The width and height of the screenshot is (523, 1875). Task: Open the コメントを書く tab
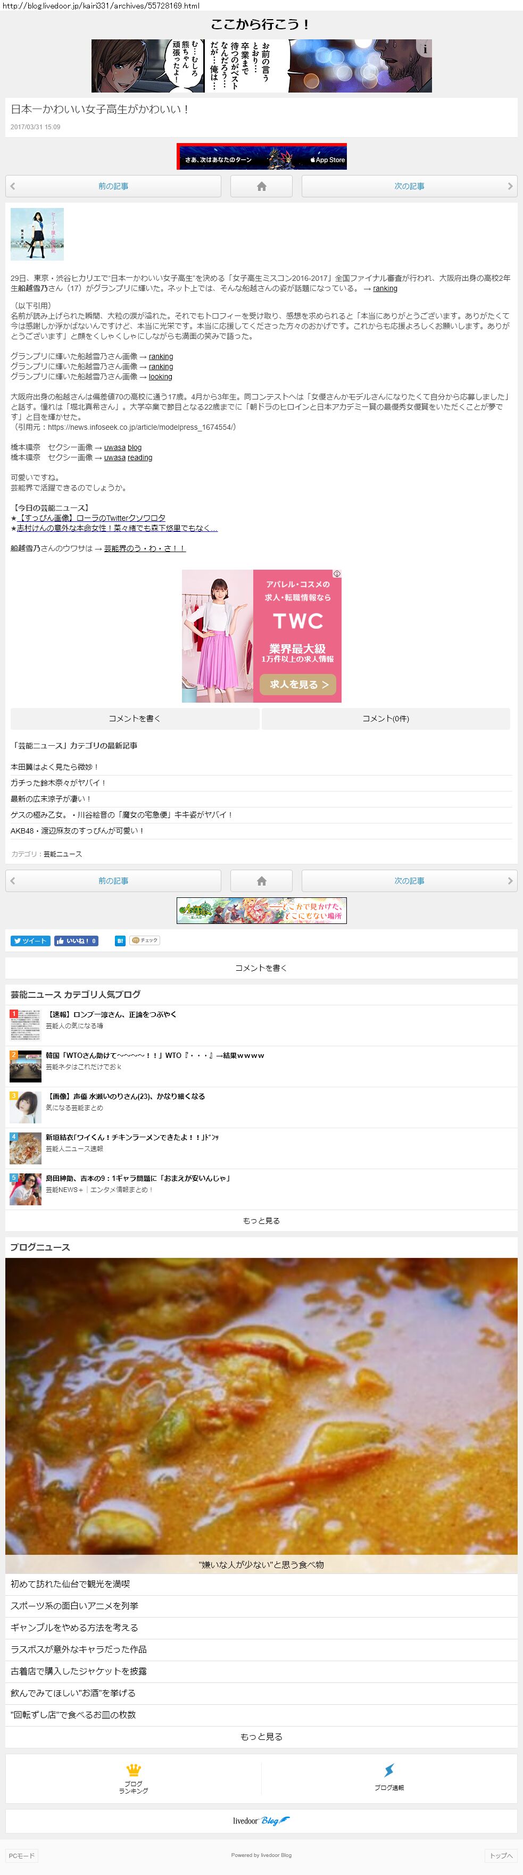pyautogui.click(x=135, y=719)
